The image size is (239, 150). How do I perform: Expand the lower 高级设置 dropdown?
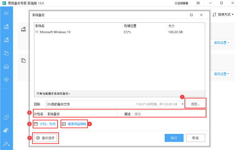(221, 74)
